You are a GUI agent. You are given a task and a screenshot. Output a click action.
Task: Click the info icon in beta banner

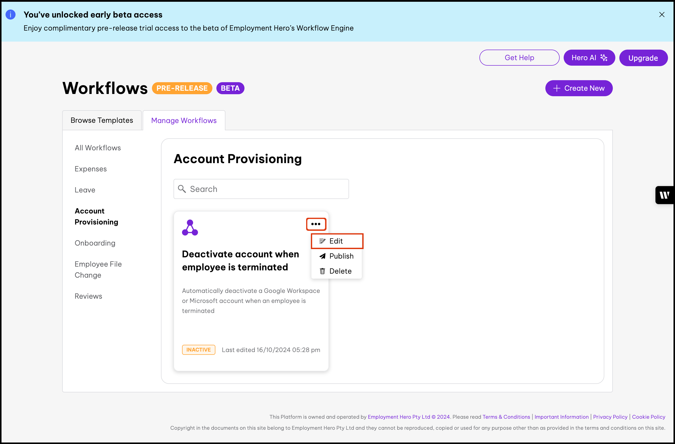[x=11, y=15]
